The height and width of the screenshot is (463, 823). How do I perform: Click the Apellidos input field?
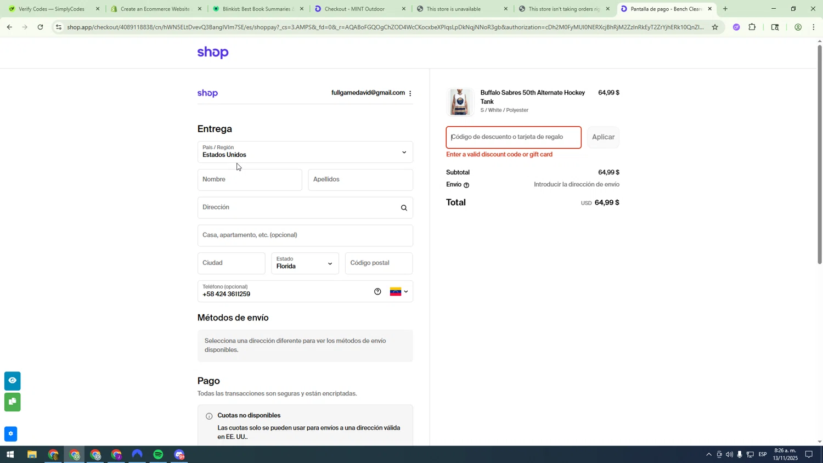[360, 180]
